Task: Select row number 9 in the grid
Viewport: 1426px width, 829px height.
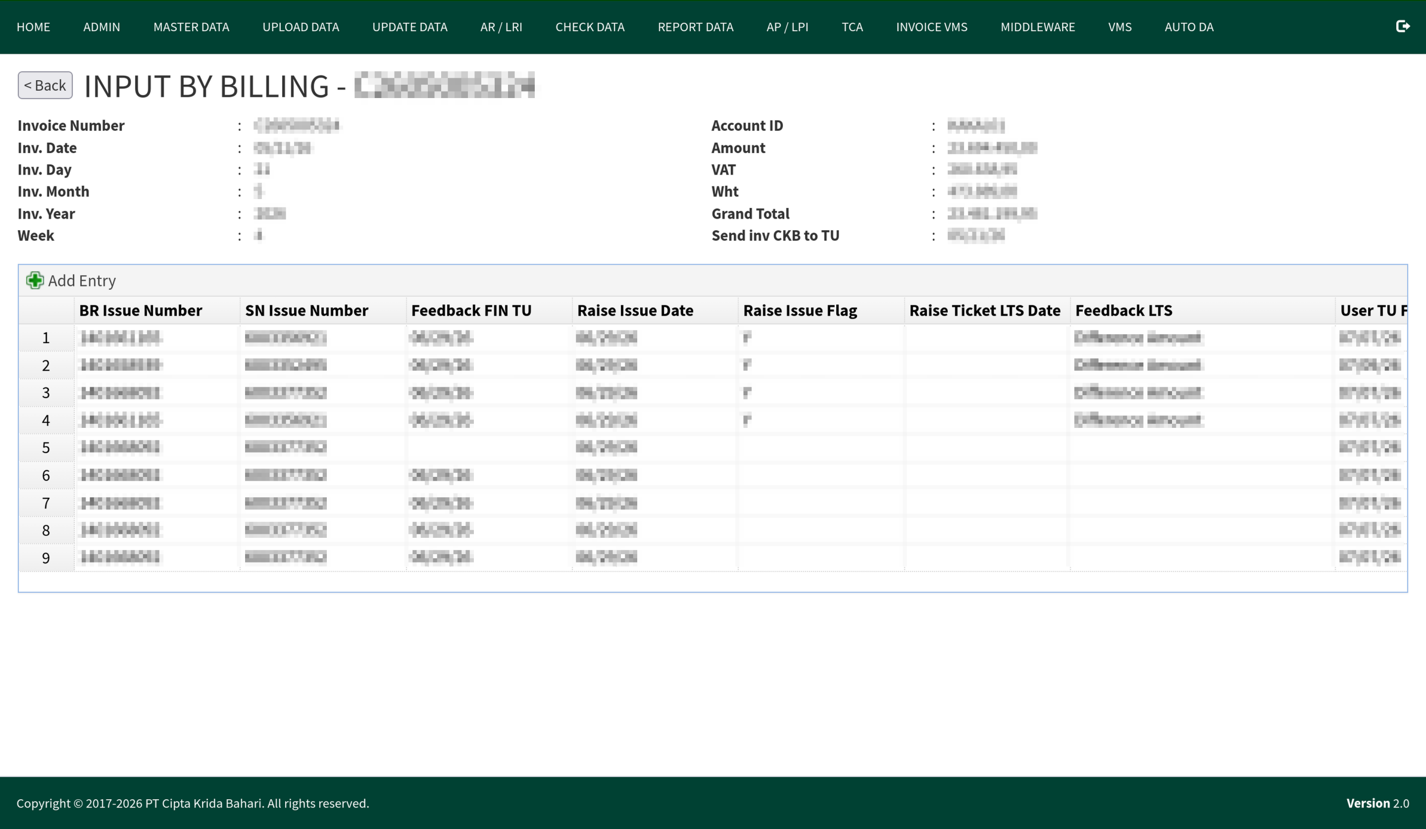Action: (46, 558)
